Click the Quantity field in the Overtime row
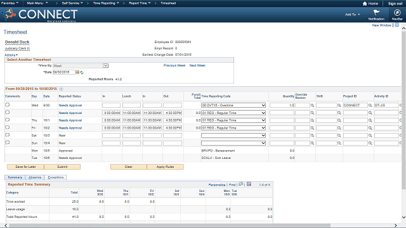 pyautogui.click(x=282, y=105)
